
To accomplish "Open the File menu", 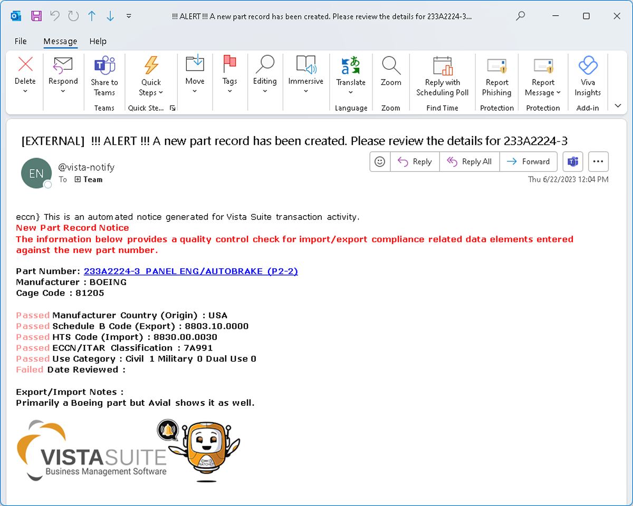I will click(21, 41).
